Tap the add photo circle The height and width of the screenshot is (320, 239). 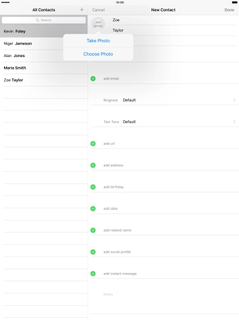(x=98, y=24)
